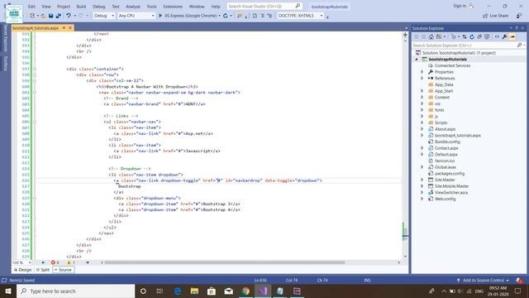Switch to Source view tab
Screen dimensions: 529x298
(x=63, y=270)
